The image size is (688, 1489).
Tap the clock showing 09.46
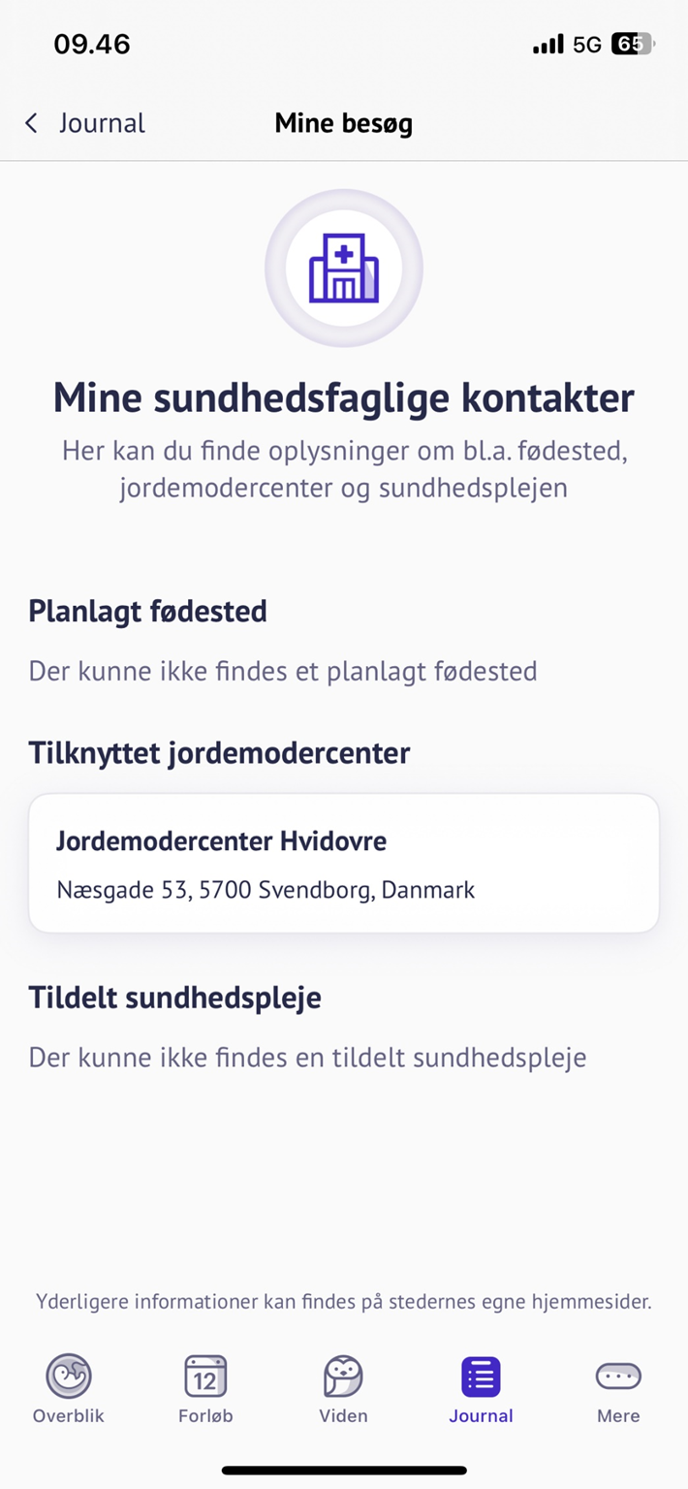[x=92, y=44]
